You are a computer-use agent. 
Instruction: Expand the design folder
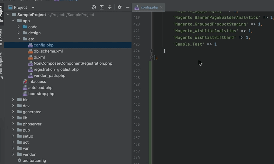coord(19,33)
